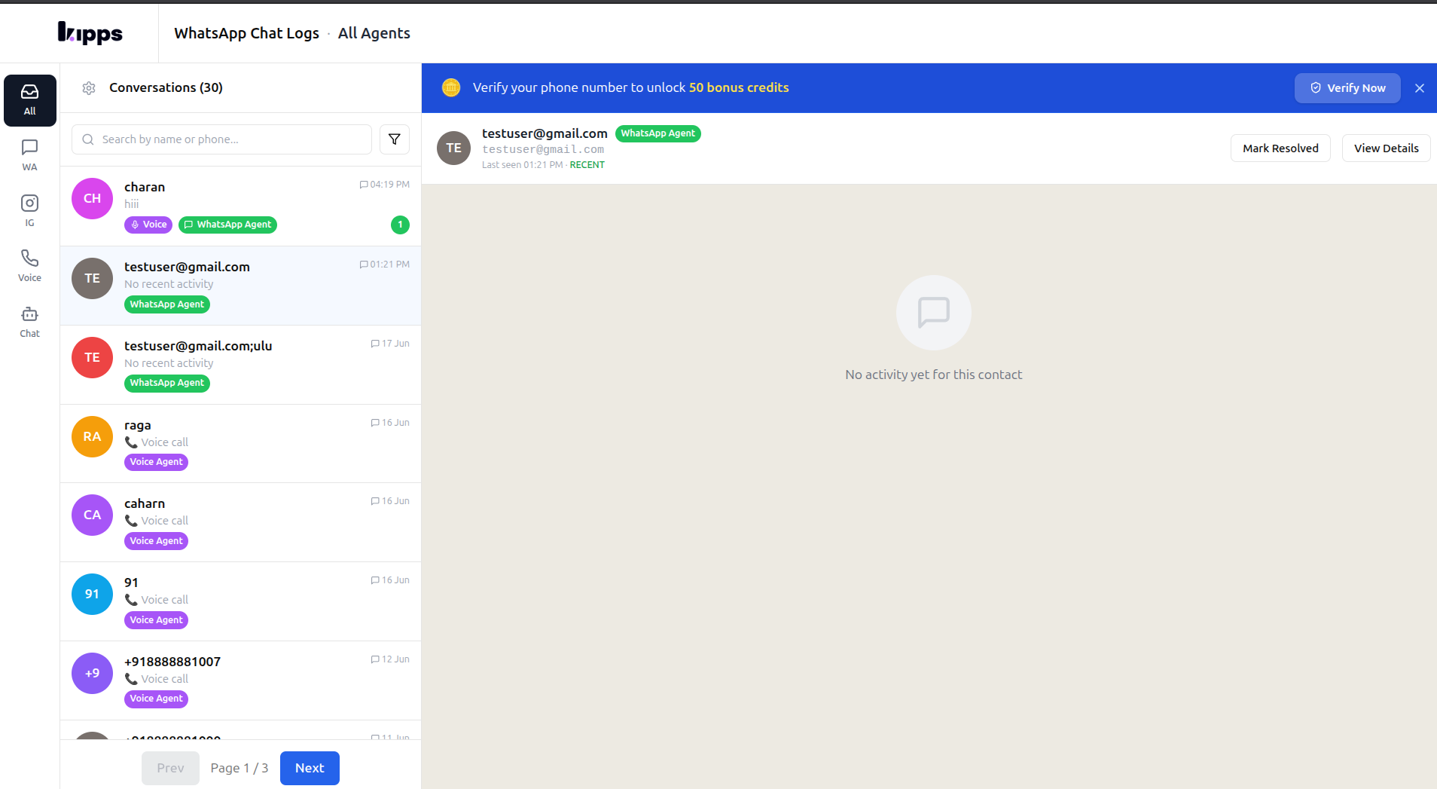1437x789 pixels.
Task: Open the conversation named 91
Action: [x=240, y=601]
